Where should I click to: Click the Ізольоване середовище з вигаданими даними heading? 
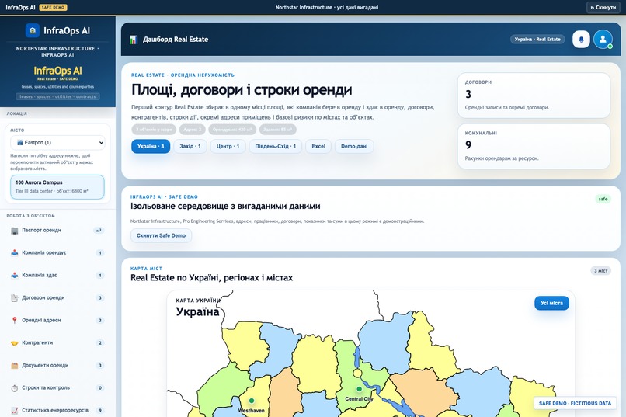225,206
